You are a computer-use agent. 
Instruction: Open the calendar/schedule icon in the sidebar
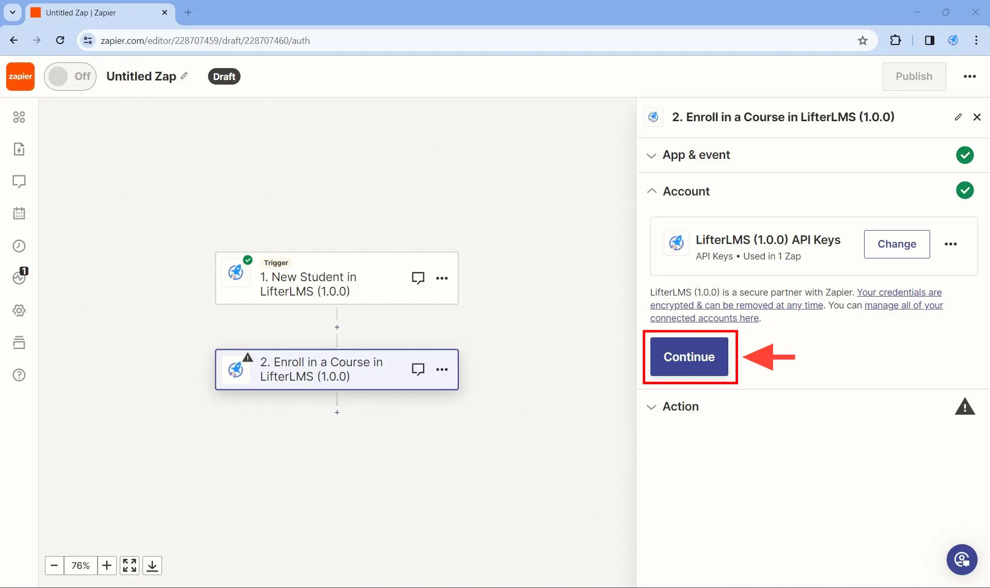coord(19,213)
